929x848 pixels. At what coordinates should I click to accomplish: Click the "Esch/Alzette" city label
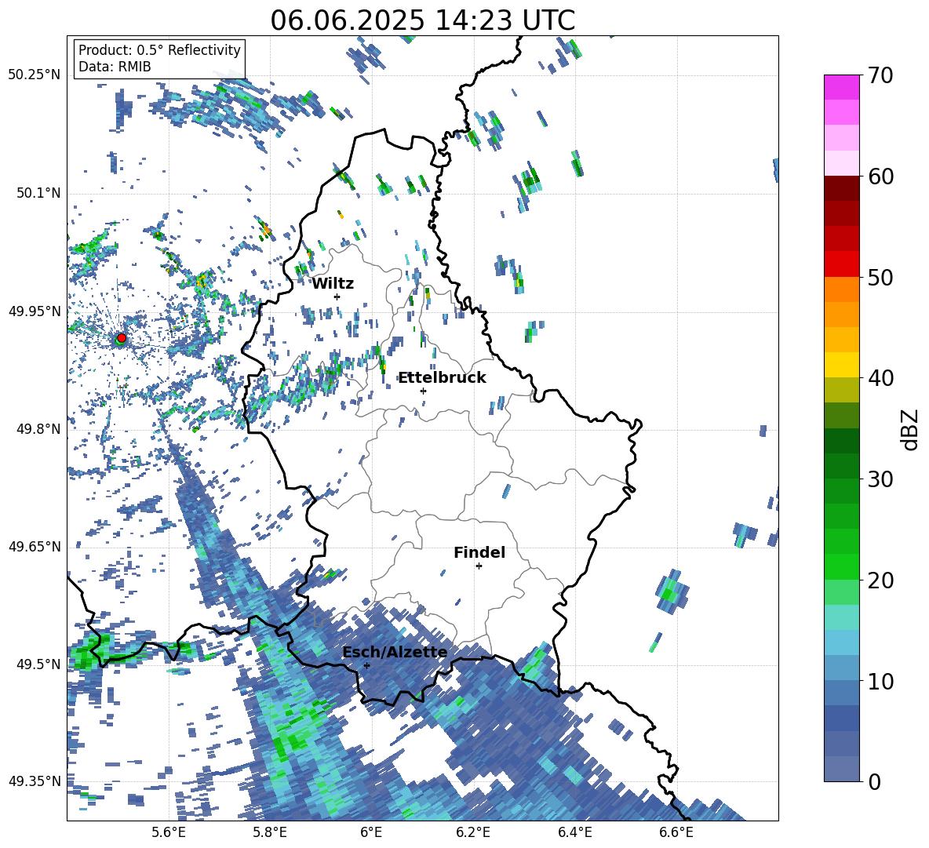coord(395,653)
